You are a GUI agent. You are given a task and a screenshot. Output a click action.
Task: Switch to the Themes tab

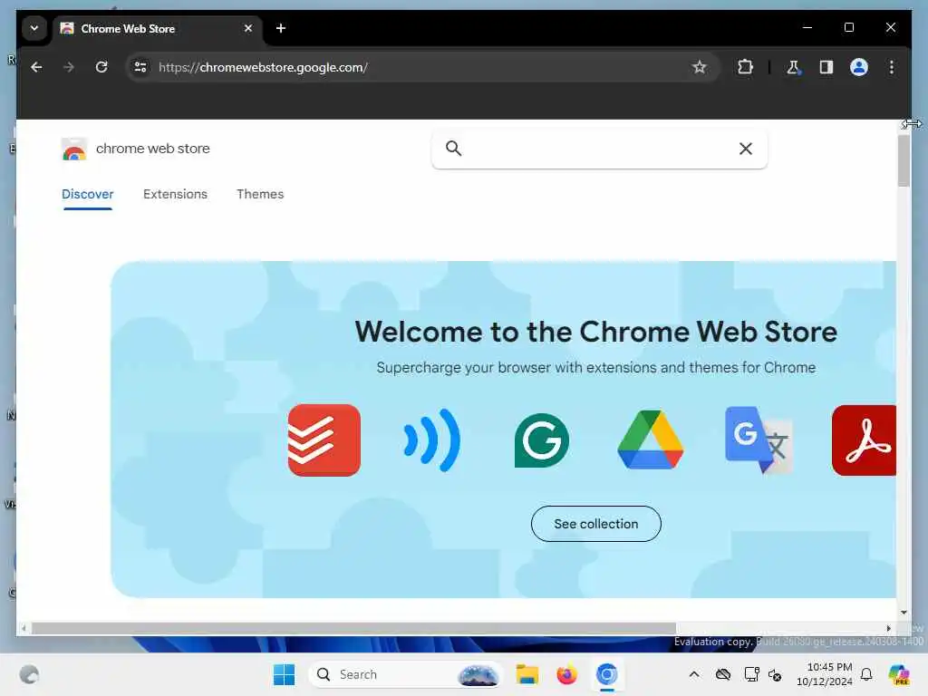[x=260, y=194]
